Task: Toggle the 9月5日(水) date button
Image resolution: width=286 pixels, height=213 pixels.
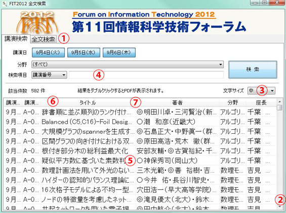Action: coord(84,52)
